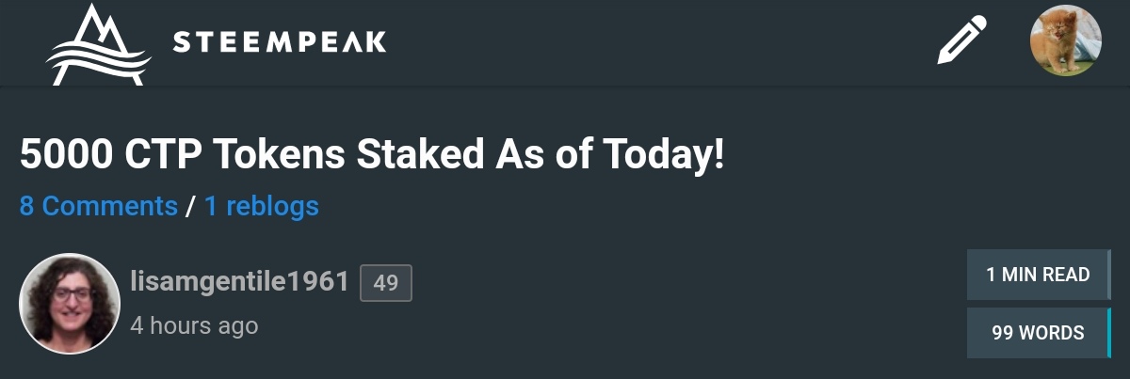Click the '4 hours ago' timestamp
This screenshot has width=1130, height=379.
click(x=194, y=325)
